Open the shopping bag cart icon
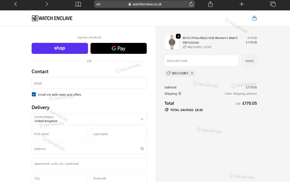This screenshot has width=290, height=182. click(x=254, y=18)
